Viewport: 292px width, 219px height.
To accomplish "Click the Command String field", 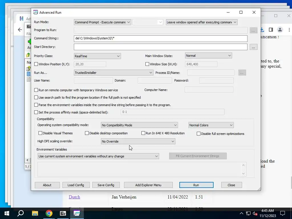I will 161,38.
